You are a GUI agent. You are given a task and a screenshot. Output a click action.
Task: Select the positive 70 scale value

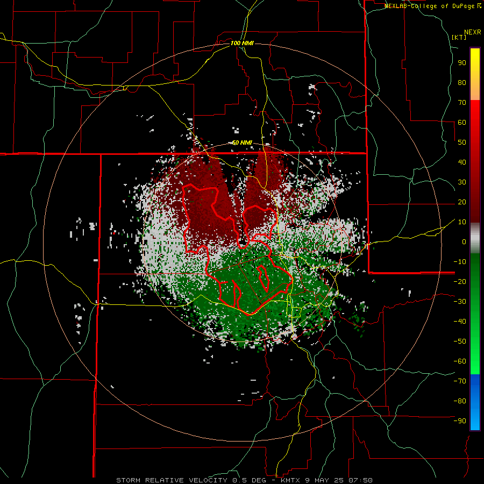pyautogui.click(x=462, y=103)
